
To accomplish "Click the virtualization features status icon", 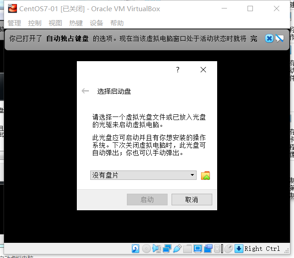I will [x=217, y=249].
